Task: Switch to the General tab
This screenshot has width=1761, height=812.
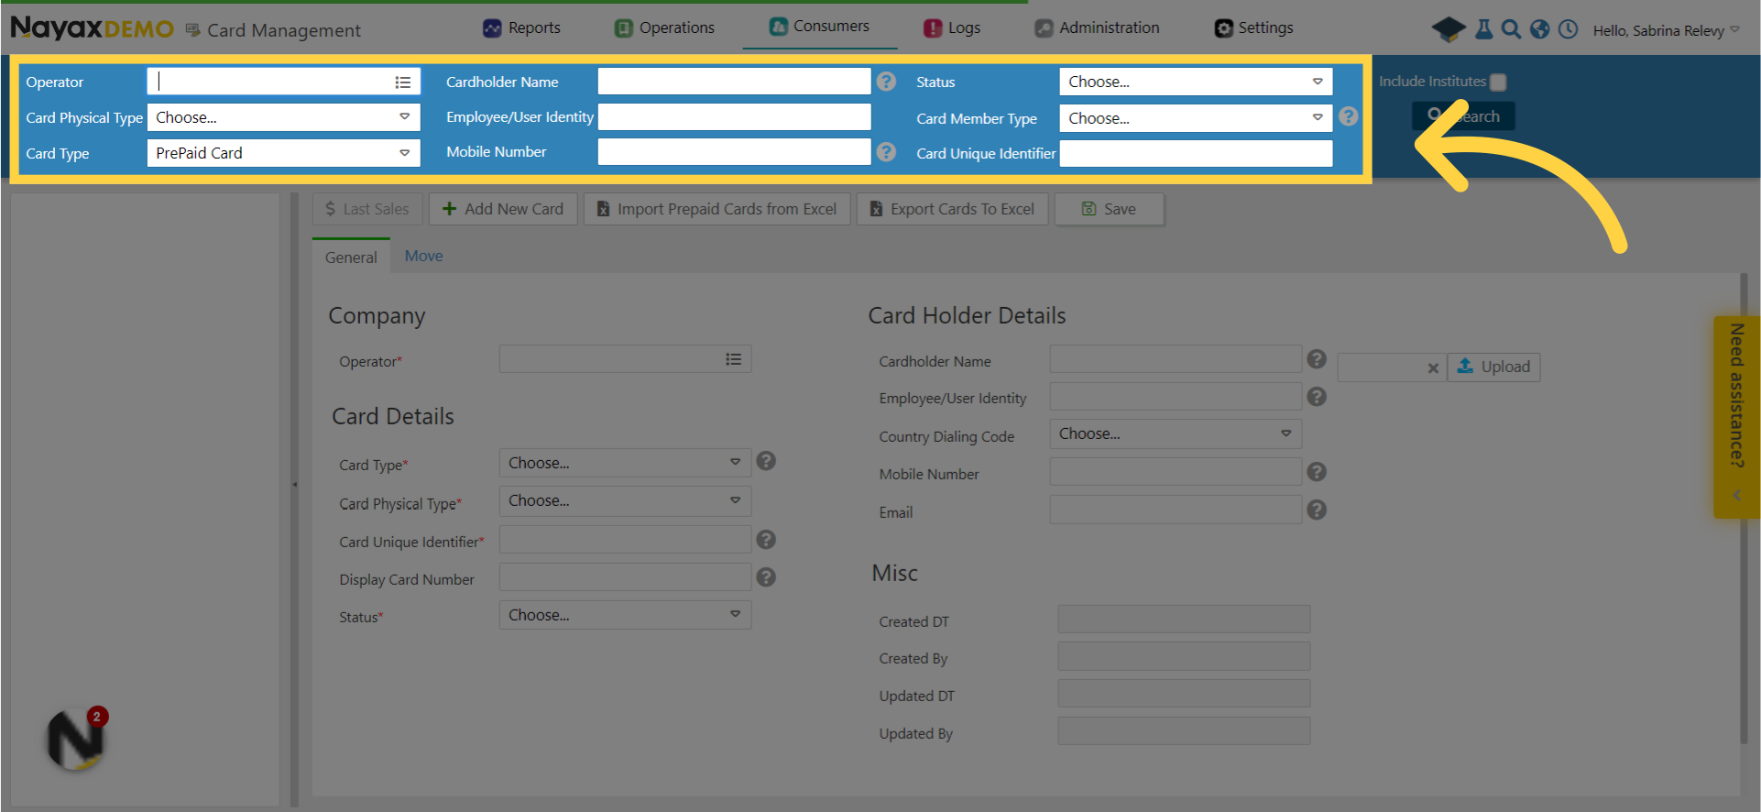Action: tap(351, 257)
